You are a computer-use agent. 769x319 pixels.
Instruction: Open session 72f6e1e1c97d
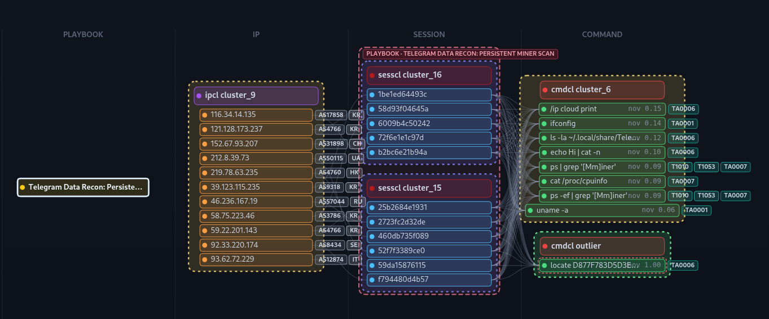429,138
